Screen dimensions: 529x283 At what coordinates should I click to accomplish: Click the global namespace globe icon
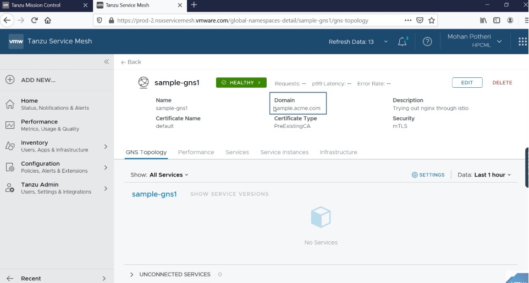[x=144, y=82]
